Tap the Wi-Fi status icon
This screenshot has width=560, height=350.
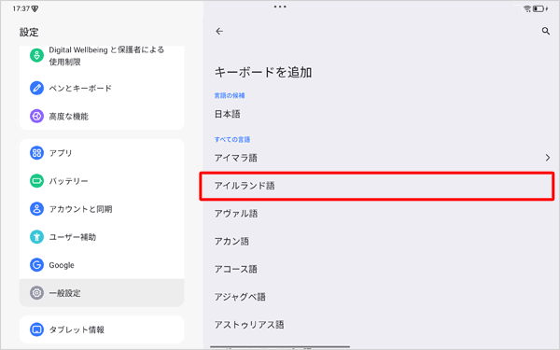click(x=527, y=8)
